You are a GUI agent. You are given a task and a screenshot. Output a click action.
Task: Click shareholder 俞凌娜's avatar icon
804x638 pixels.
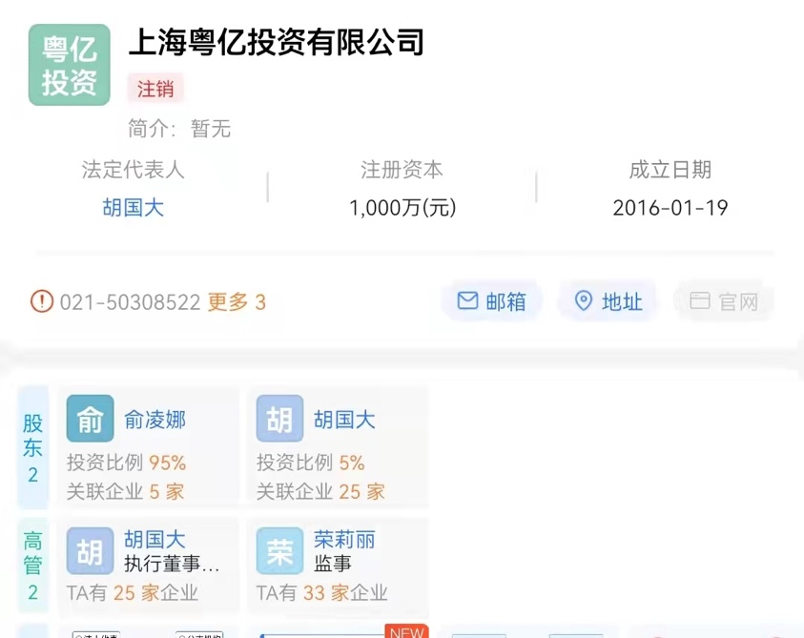(89, 418)
